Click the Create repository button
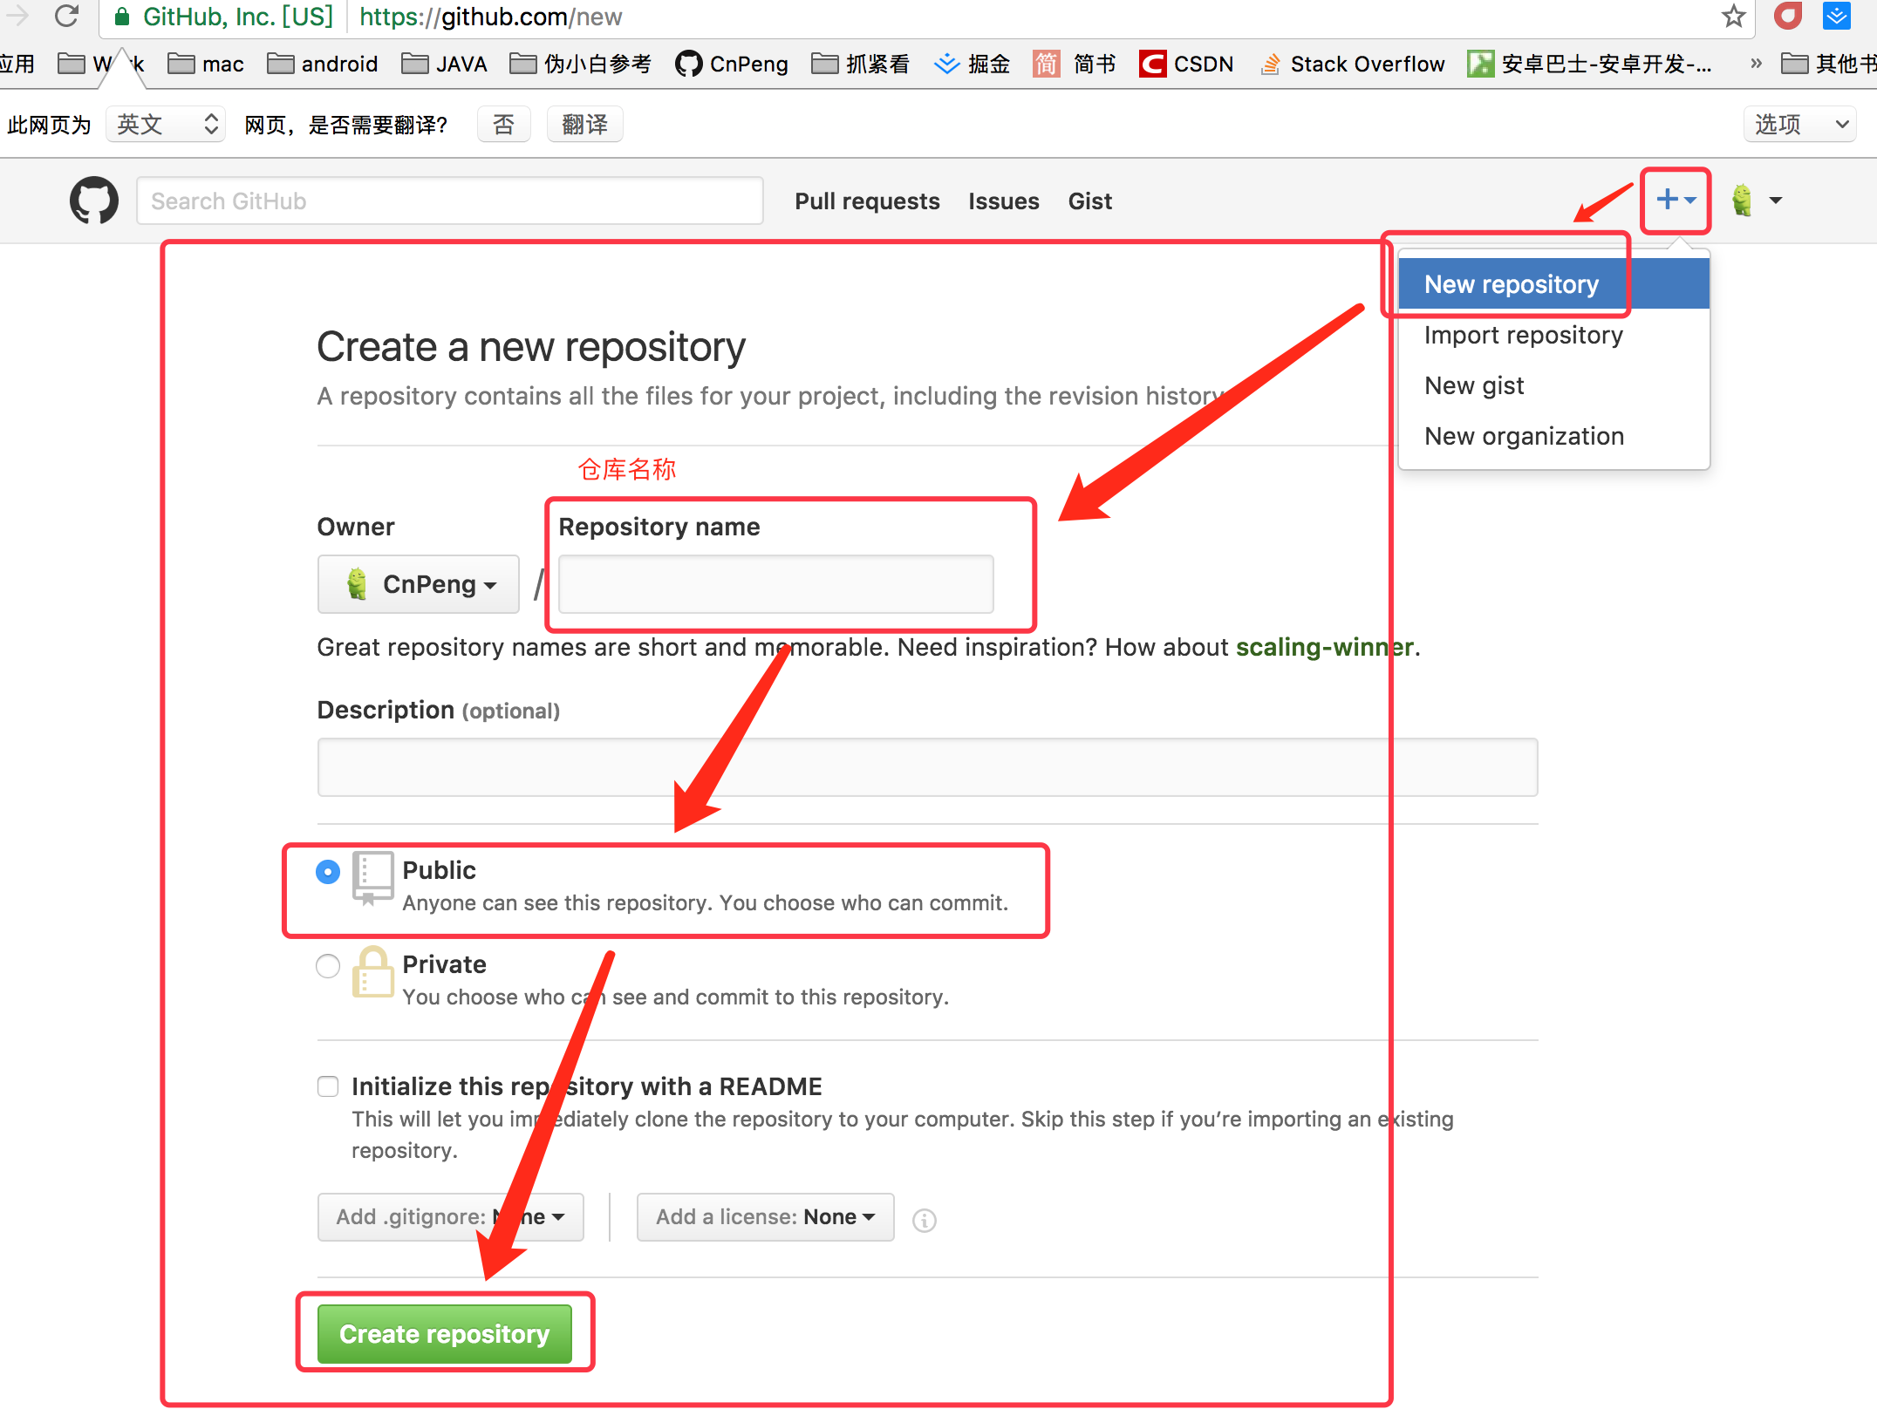Screen dimensions: 1877x1416 click(445, 1334)
